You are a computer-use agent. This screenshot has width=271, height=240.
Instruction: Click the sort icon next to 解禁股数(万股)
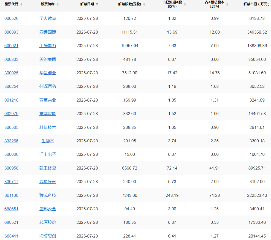coord(145,4)
